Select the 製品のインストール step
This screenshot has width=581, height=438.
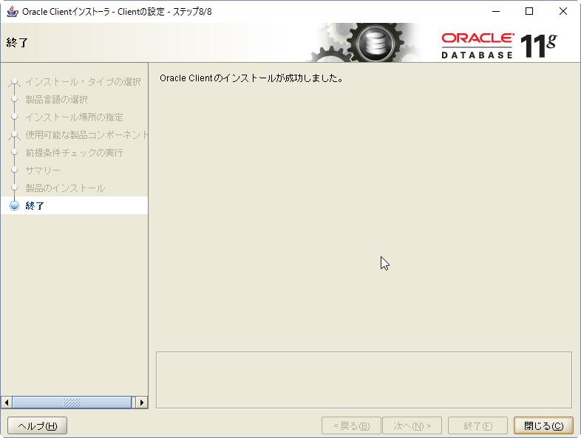point(65,188)
